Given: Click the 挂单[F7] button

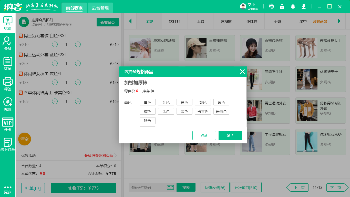Looking at the screenshot, I should point(33,188).
